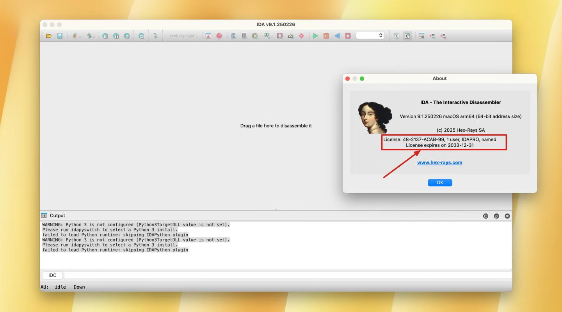
Task: Click the IDC language button
Action: [x=52, y=275]
